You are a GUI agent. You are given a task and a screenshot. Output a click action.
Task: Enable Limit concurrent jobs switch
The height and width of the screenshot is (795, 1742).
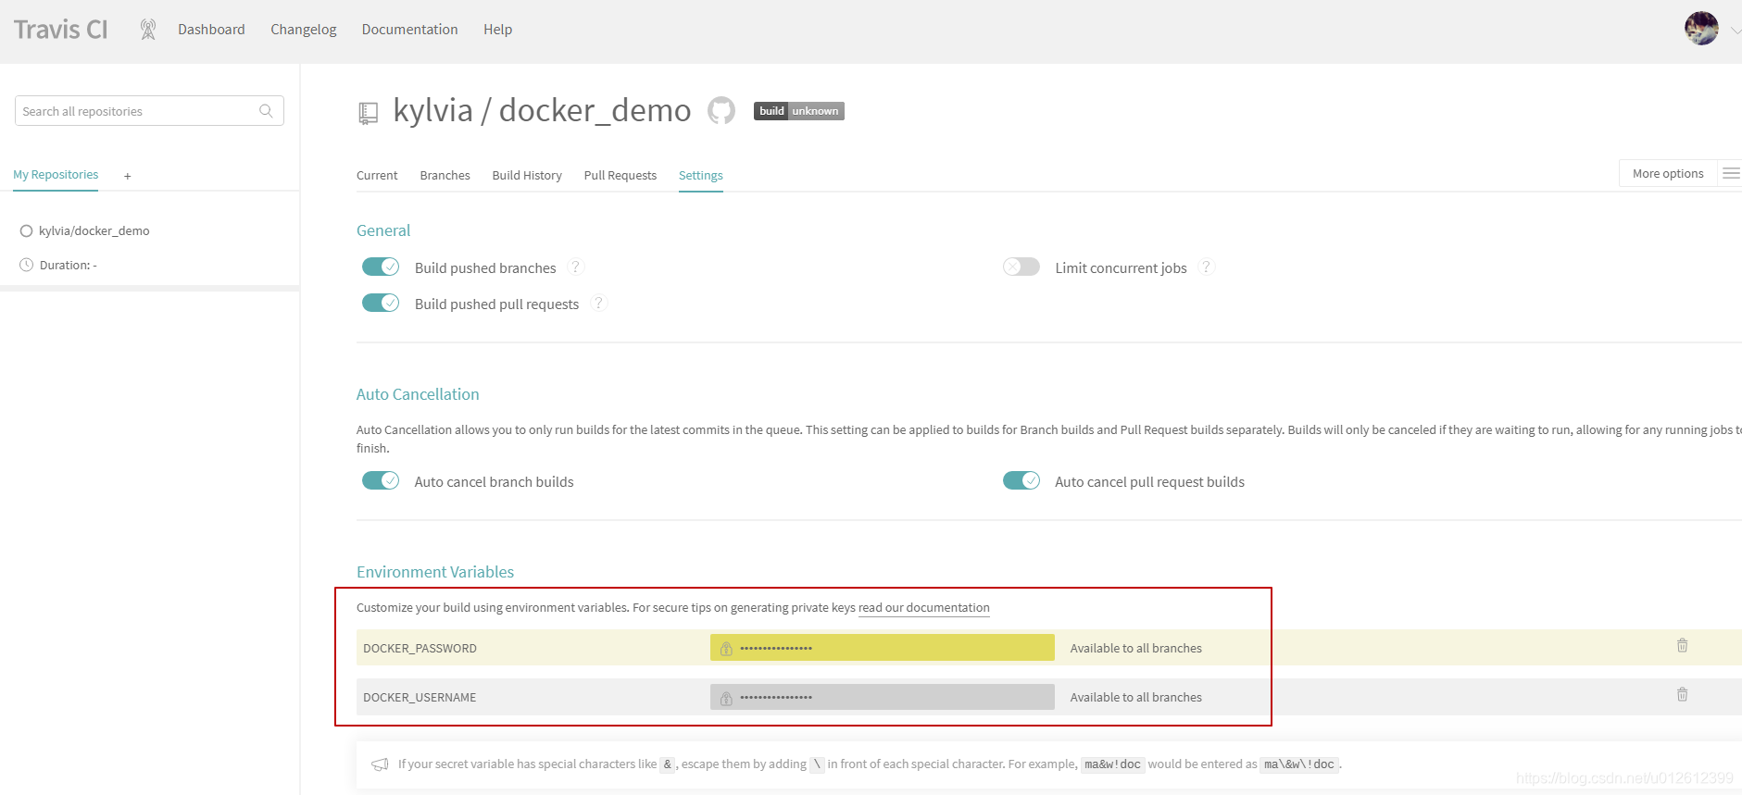point(1021,267)
